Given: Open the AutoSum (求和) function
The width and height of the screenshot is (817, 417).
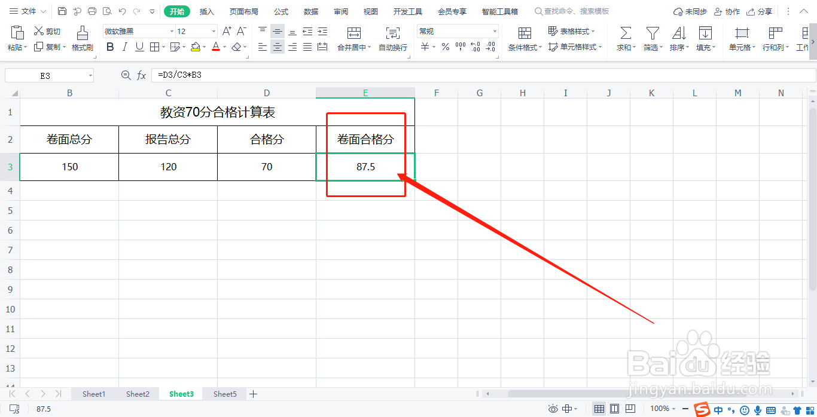Looking at the screenshot, I should point(624,38).
